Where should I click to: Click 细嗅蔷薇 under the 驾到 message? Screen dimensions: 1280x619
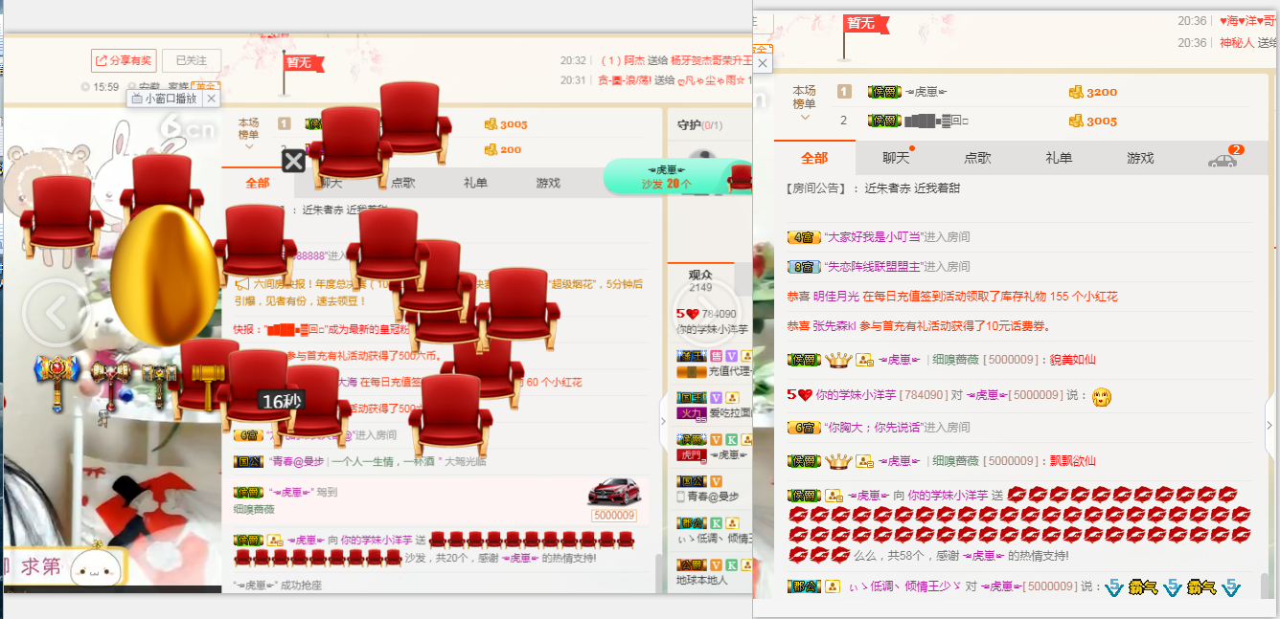(x=255, y=510)
